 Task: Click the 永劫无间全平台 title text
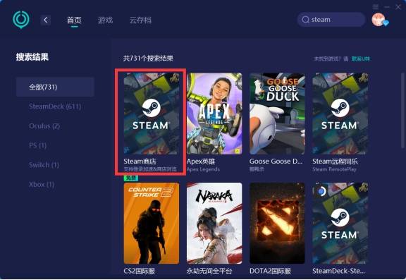(209, 271)
